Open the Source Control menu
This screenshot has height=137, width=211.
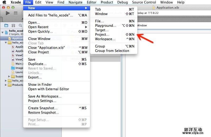(x=144, y=2)
